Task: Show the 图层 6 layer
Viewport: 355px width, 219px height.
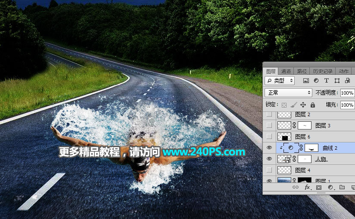Action: point(269,136)
